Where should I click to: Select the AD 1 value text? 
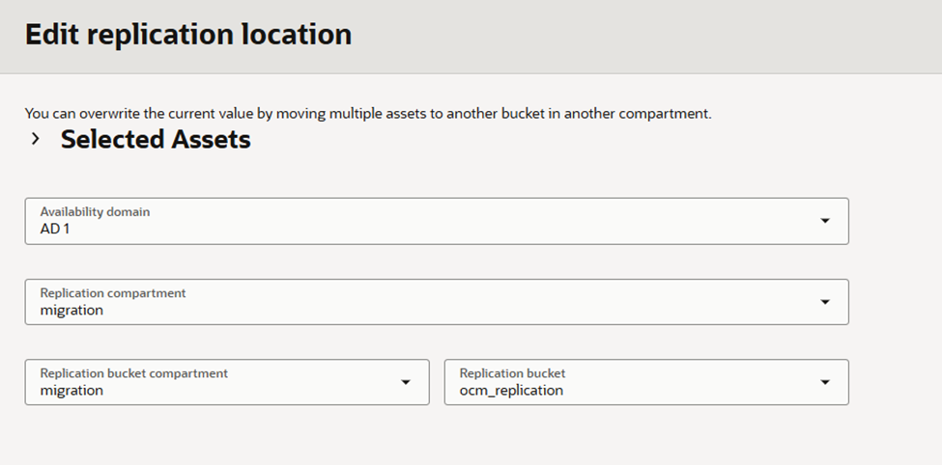(56, 229)
